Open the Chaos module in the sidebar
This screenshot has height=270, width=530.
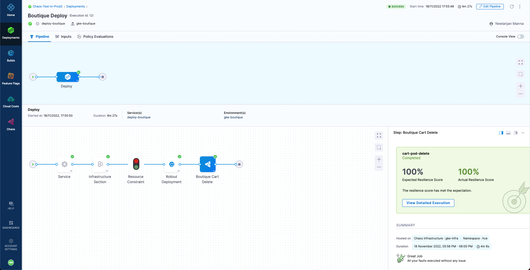11,124
